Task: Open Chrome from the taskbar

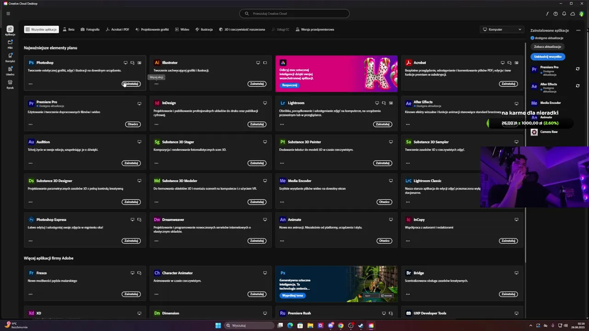Action: click(x=341, y=325)
